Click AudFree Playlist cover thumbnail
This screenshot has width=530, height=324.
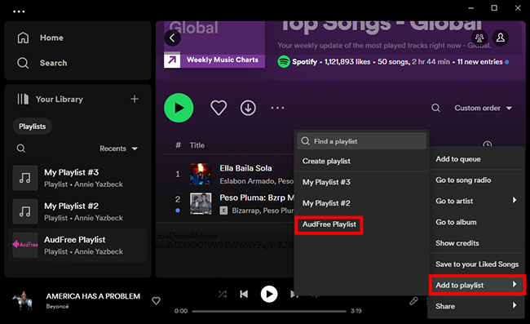(25, 245)
